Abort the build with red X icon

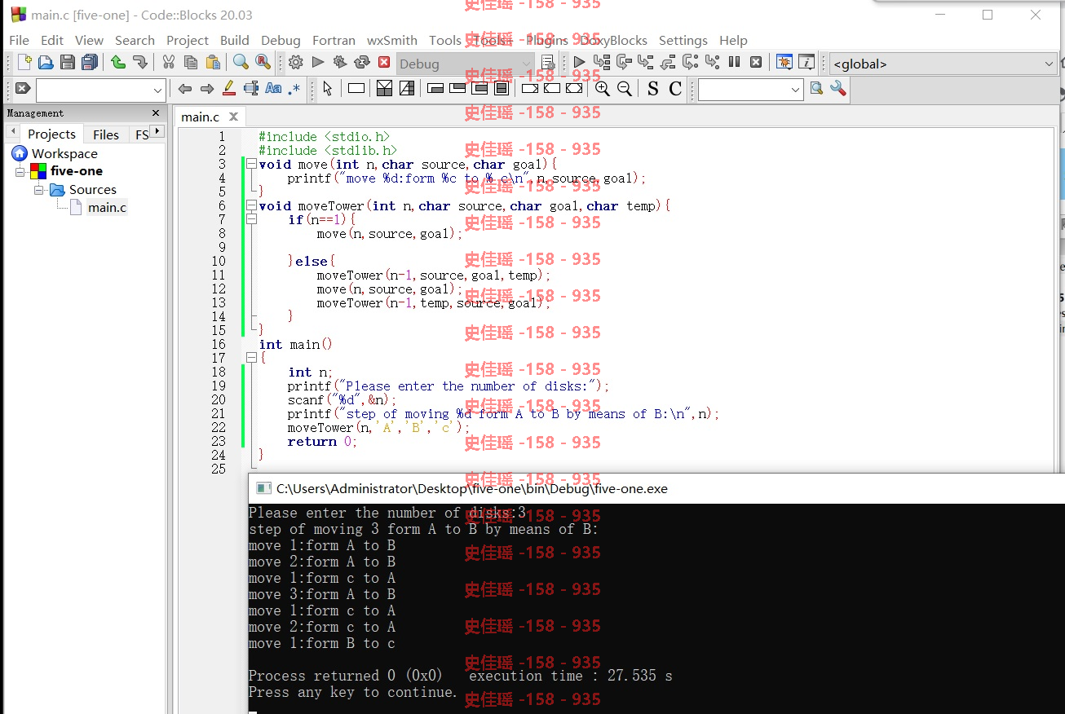[384, 62]
